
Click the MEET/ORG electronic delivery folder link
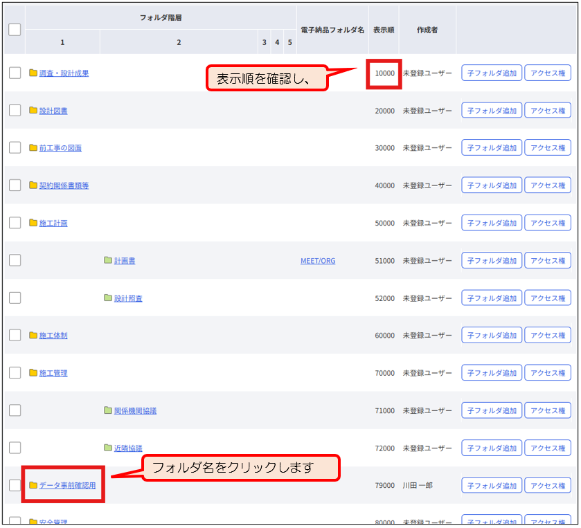[x=318, y=261]
